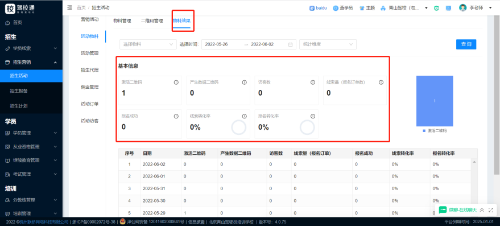Click the 报名转化率 progress circle

pyautogui.click(x=307, y=128)
